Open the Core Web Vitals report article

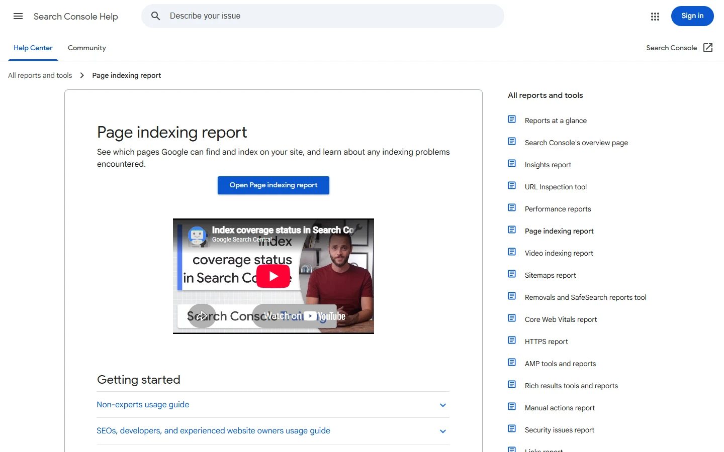(561, 319)
